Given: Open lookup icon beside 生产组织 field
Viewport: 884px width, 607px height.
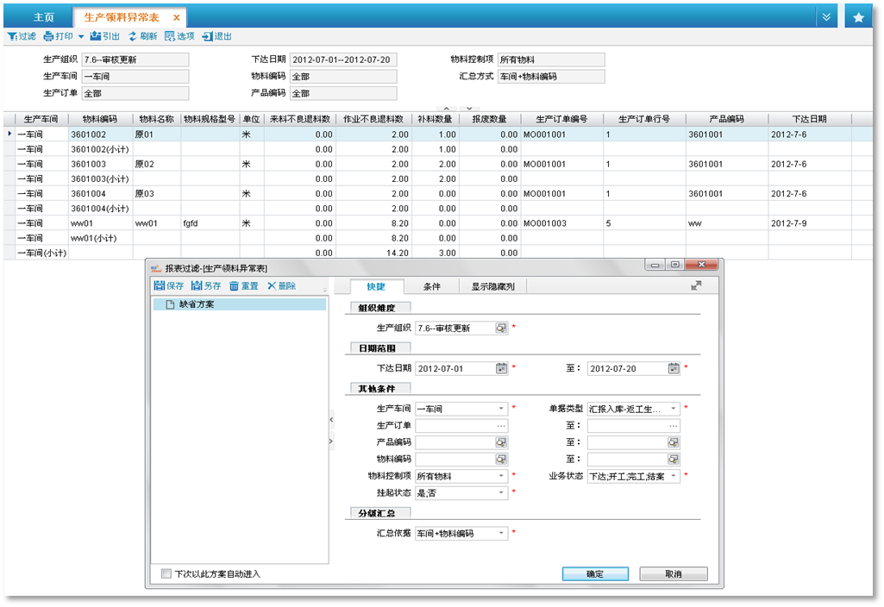Looking at the screenshot, I should [x=501, y=328].
